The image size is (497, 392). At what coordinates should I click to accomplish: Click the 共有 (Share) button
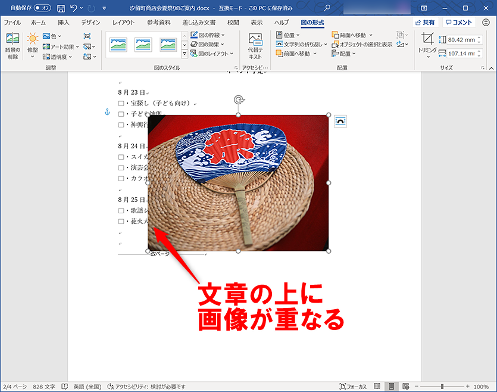[x=425, y=21]
